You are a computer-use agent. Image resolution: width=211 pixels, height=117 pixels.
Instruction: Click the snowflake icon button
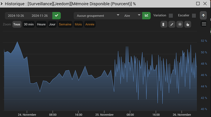click(180, 24)
